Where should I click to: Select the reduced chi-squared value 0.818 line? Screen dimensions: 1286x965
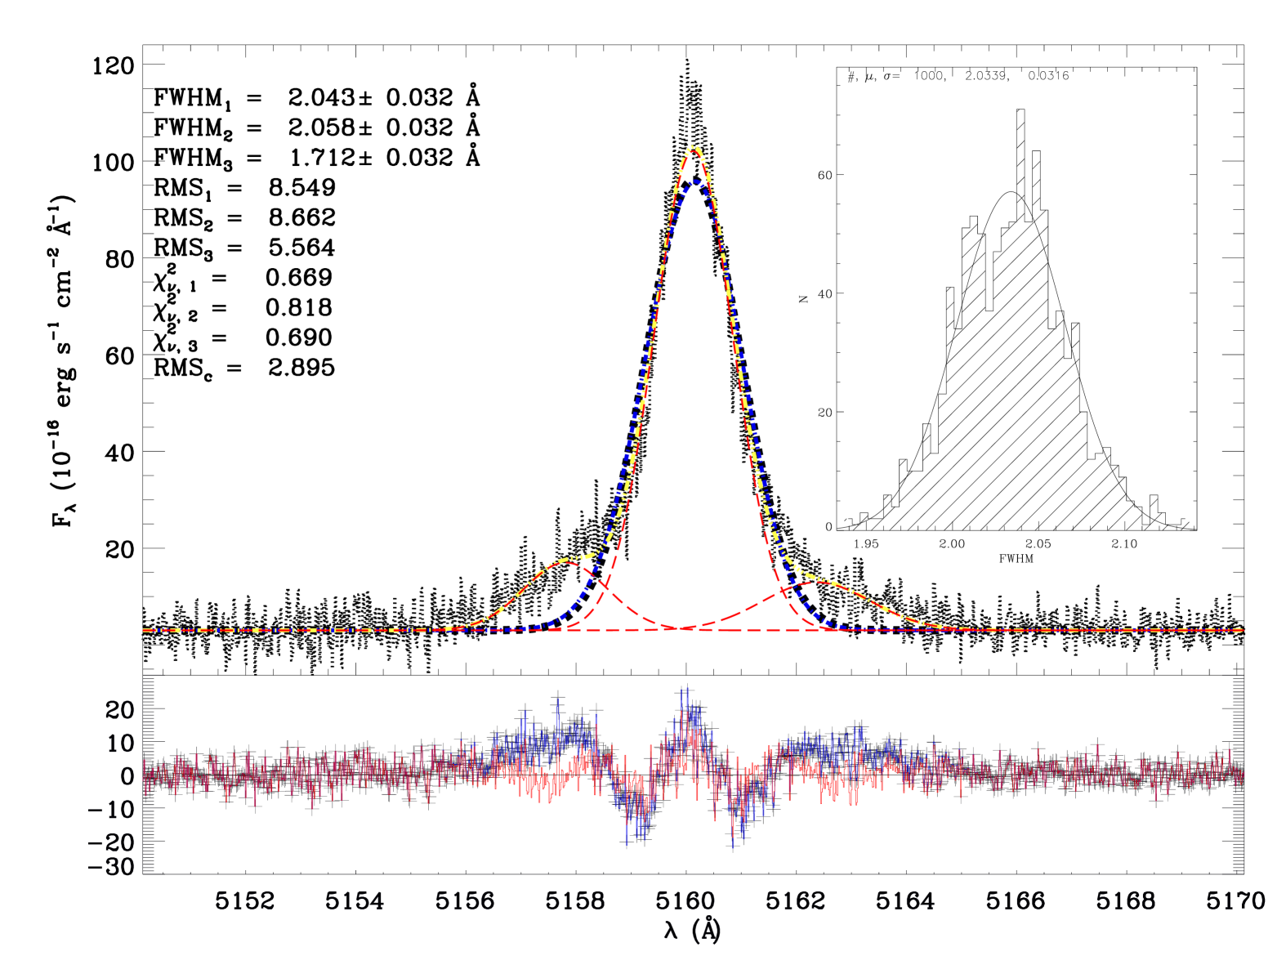[243, 308]
